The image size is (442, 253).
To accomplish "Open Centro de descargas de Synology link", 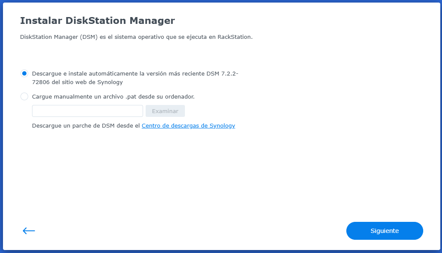I will click(188, 126).
